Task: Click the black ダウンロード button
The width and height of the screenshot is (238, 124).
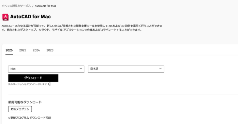Action: (33, 78)
